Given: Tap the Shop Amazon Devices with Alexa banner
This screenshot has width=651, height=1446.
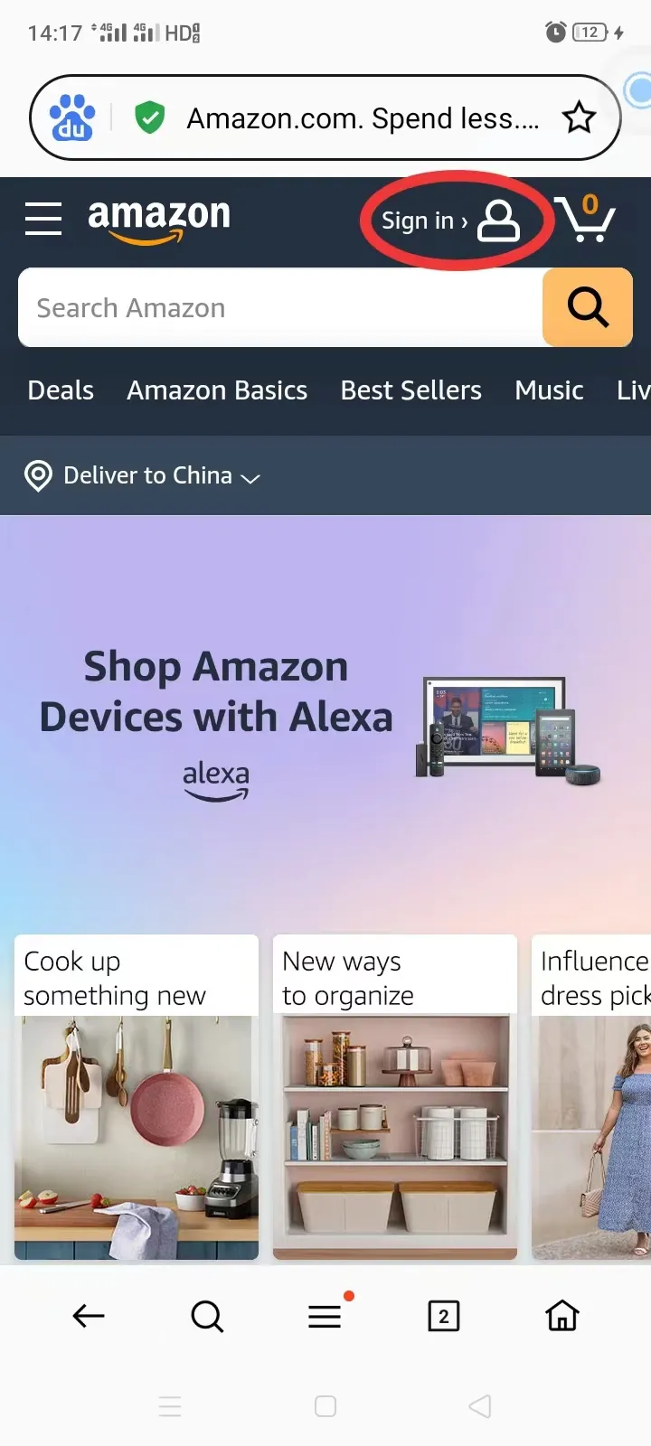Looking at the screenshot, I should 325,723.
